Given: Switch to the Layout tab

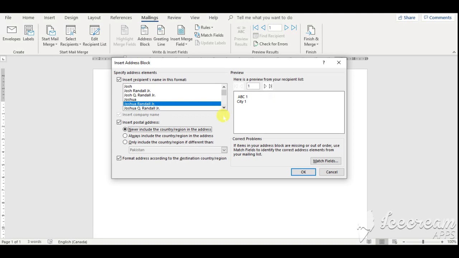Looking at the screenshot, I should (x=94, y=18).
